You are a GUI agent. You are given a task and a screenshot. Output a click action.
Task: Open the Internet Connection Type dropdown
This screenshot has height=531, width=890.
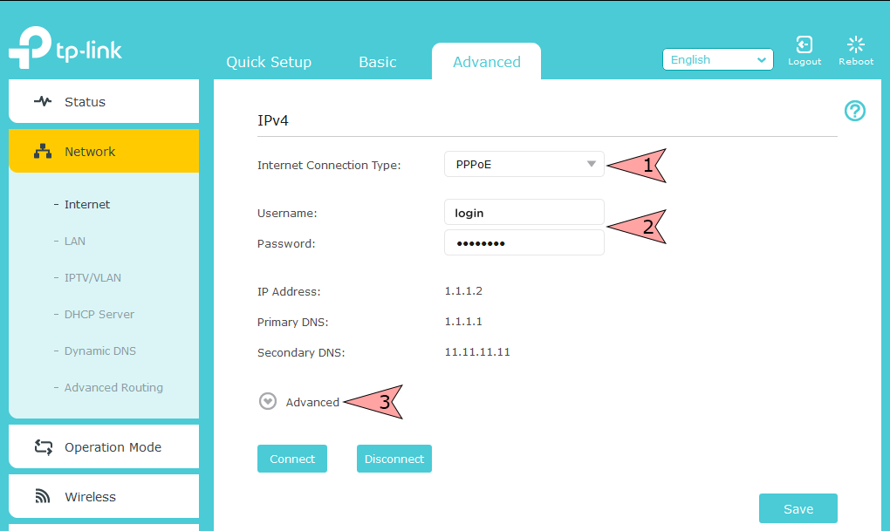(x=524, y=164)
